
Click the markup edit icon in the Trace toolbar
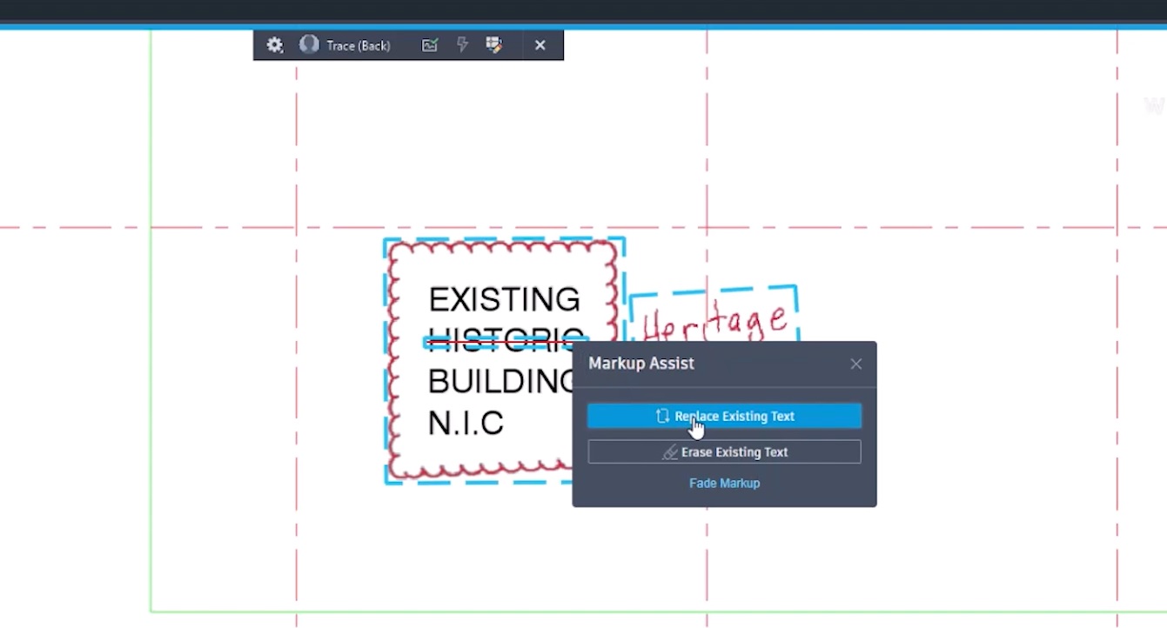pos(494,44)
